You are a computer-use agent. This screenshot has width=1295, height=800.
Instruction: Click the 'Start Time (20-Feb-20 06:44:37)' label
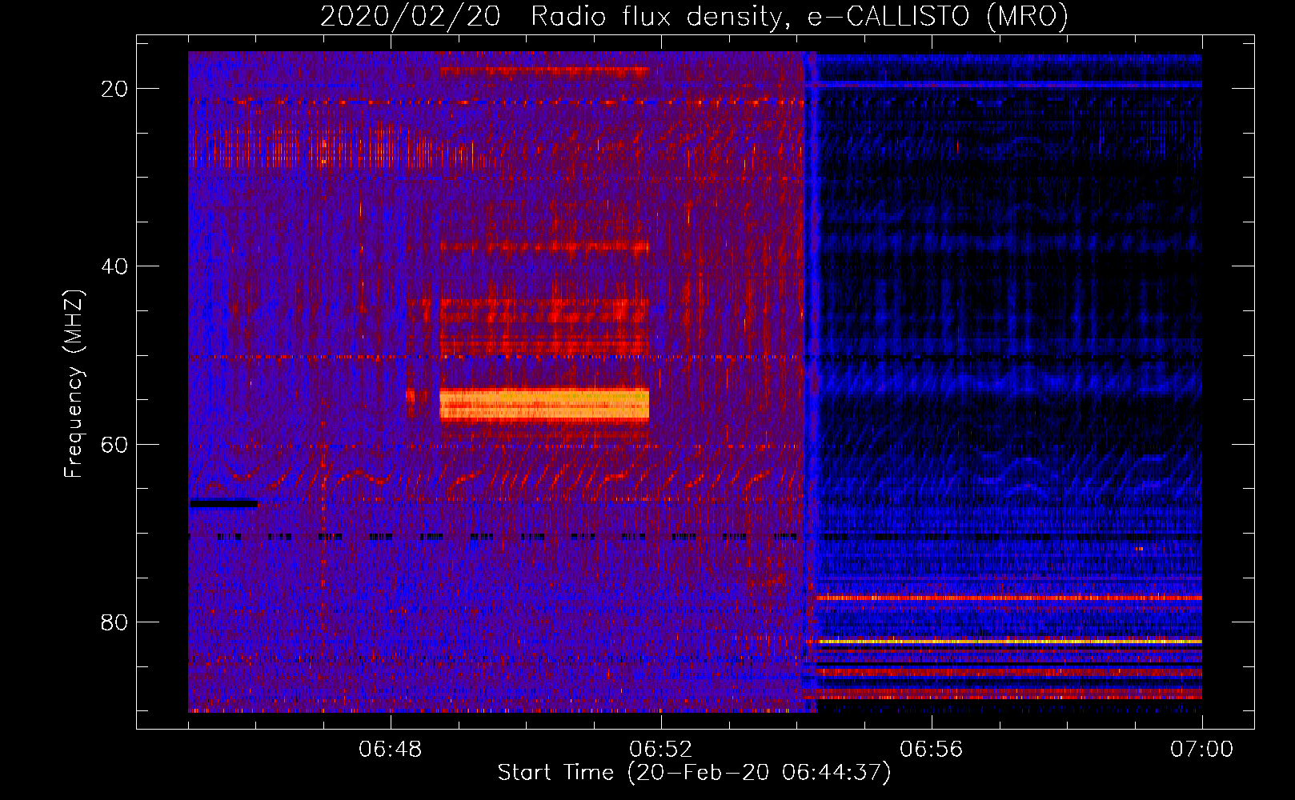694,773
